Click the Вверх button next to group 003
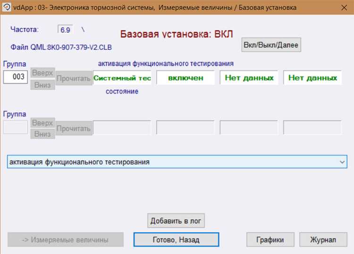 42,73
